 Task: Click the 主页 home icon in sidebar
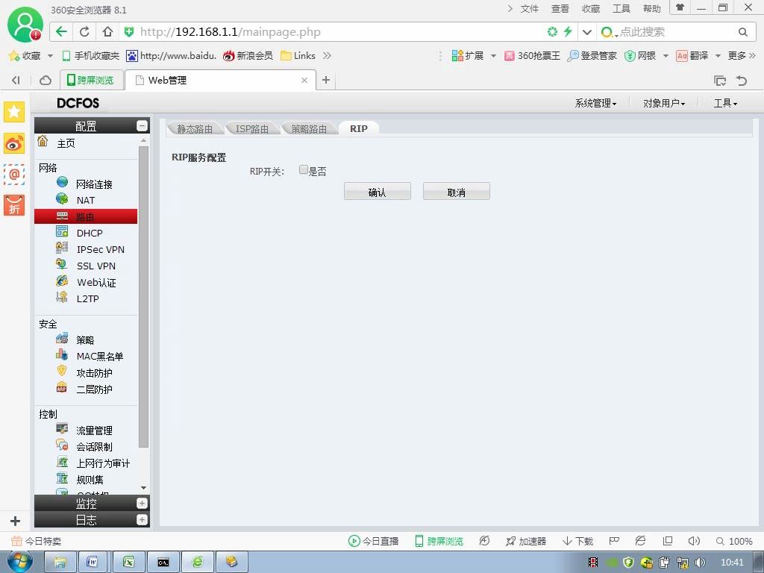pyautogui.click(x=43, y=141)
